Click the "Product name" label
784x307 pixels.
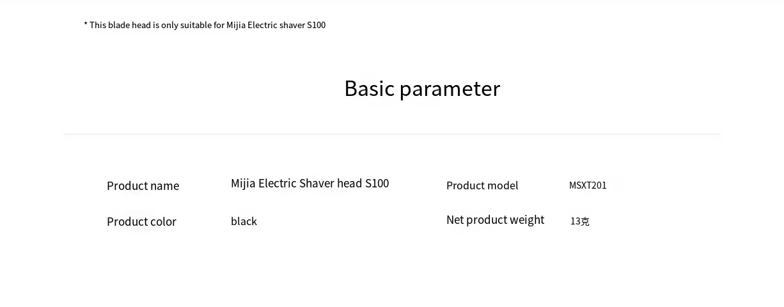143,185
